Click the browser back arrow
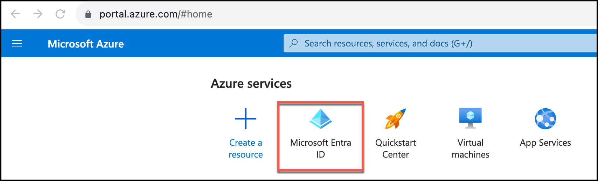598x181 pixels. coord(15,14)
